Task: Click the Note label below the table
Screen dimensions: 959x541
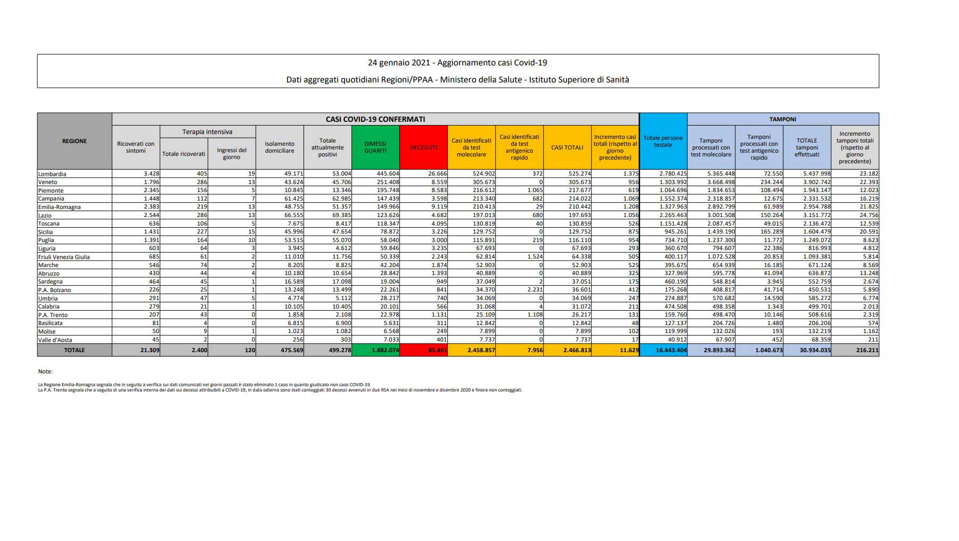Action: pos(45,371)
